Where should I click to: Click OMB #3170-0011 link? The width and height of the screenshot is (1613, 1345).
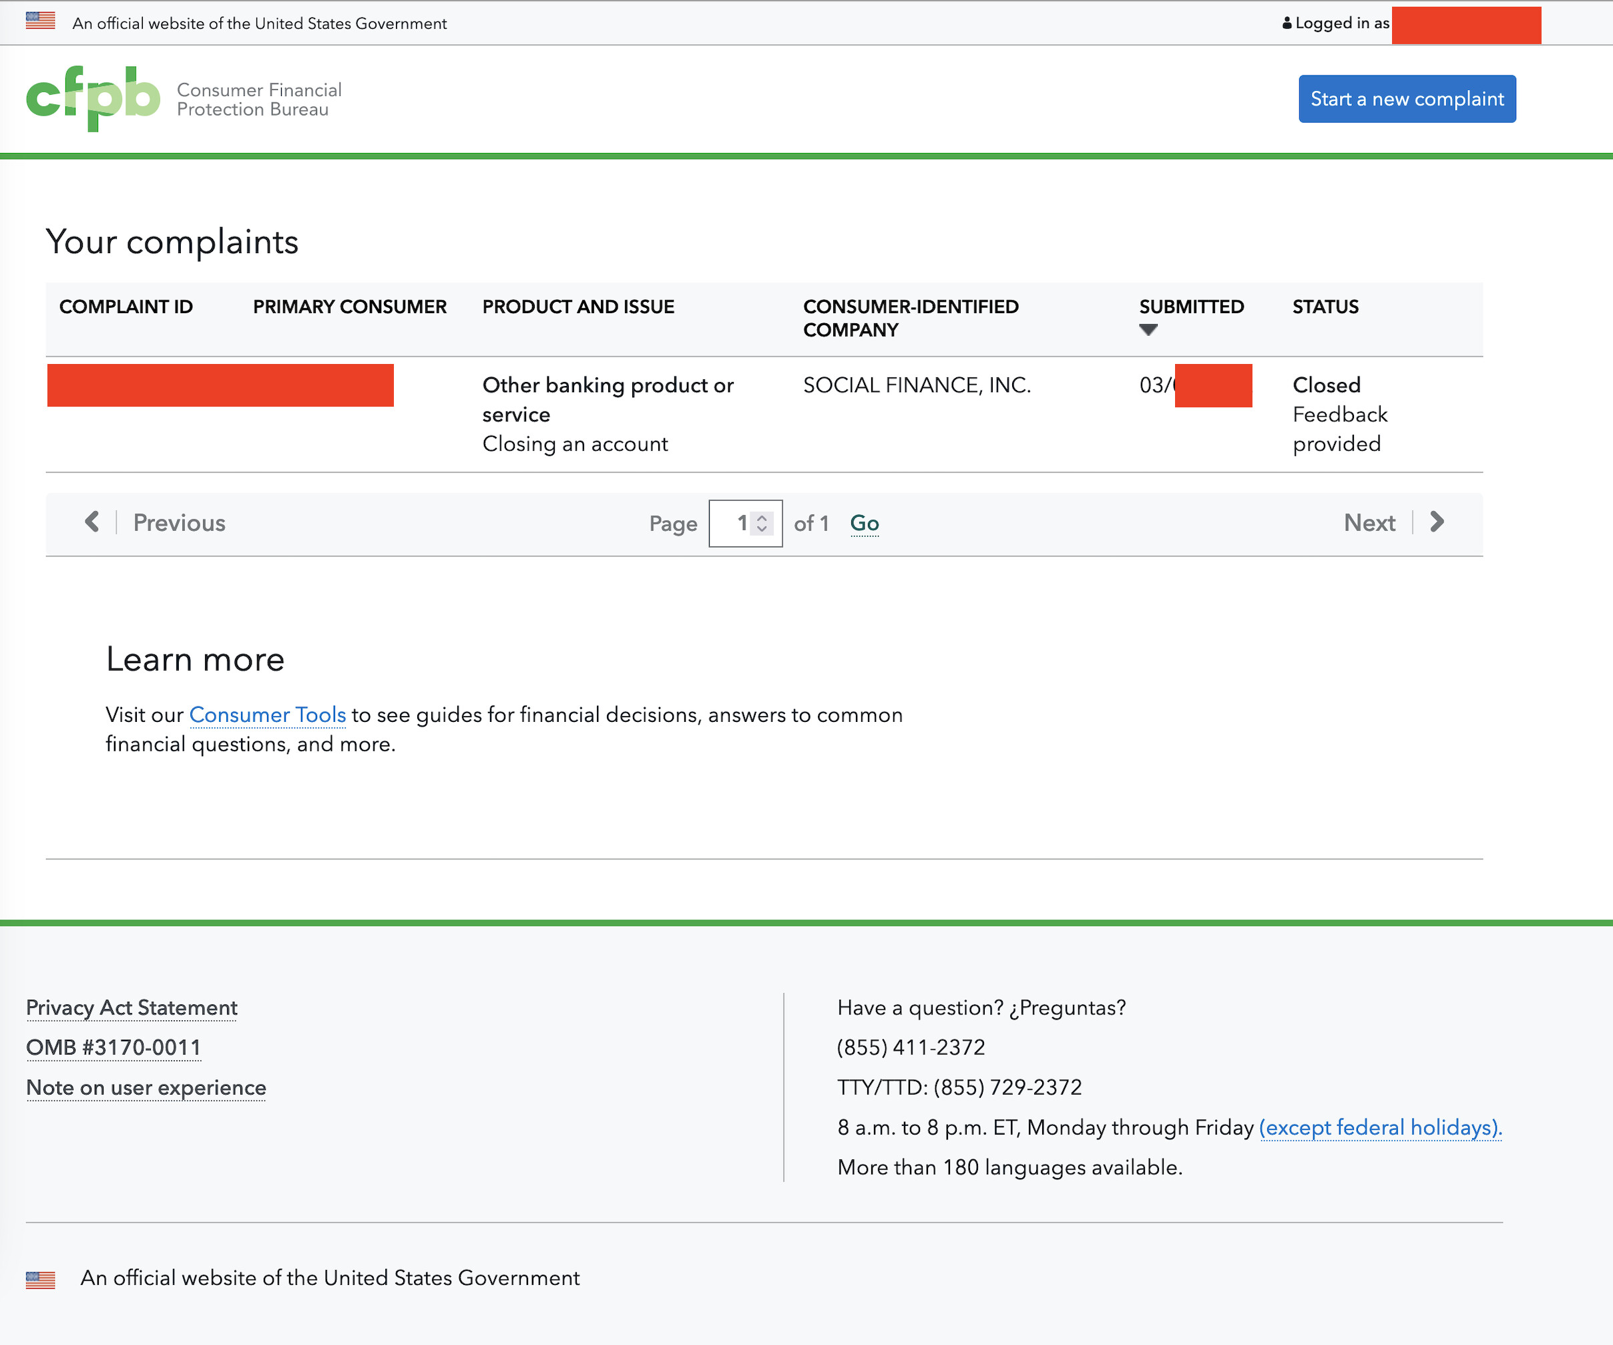[113, 1048]
